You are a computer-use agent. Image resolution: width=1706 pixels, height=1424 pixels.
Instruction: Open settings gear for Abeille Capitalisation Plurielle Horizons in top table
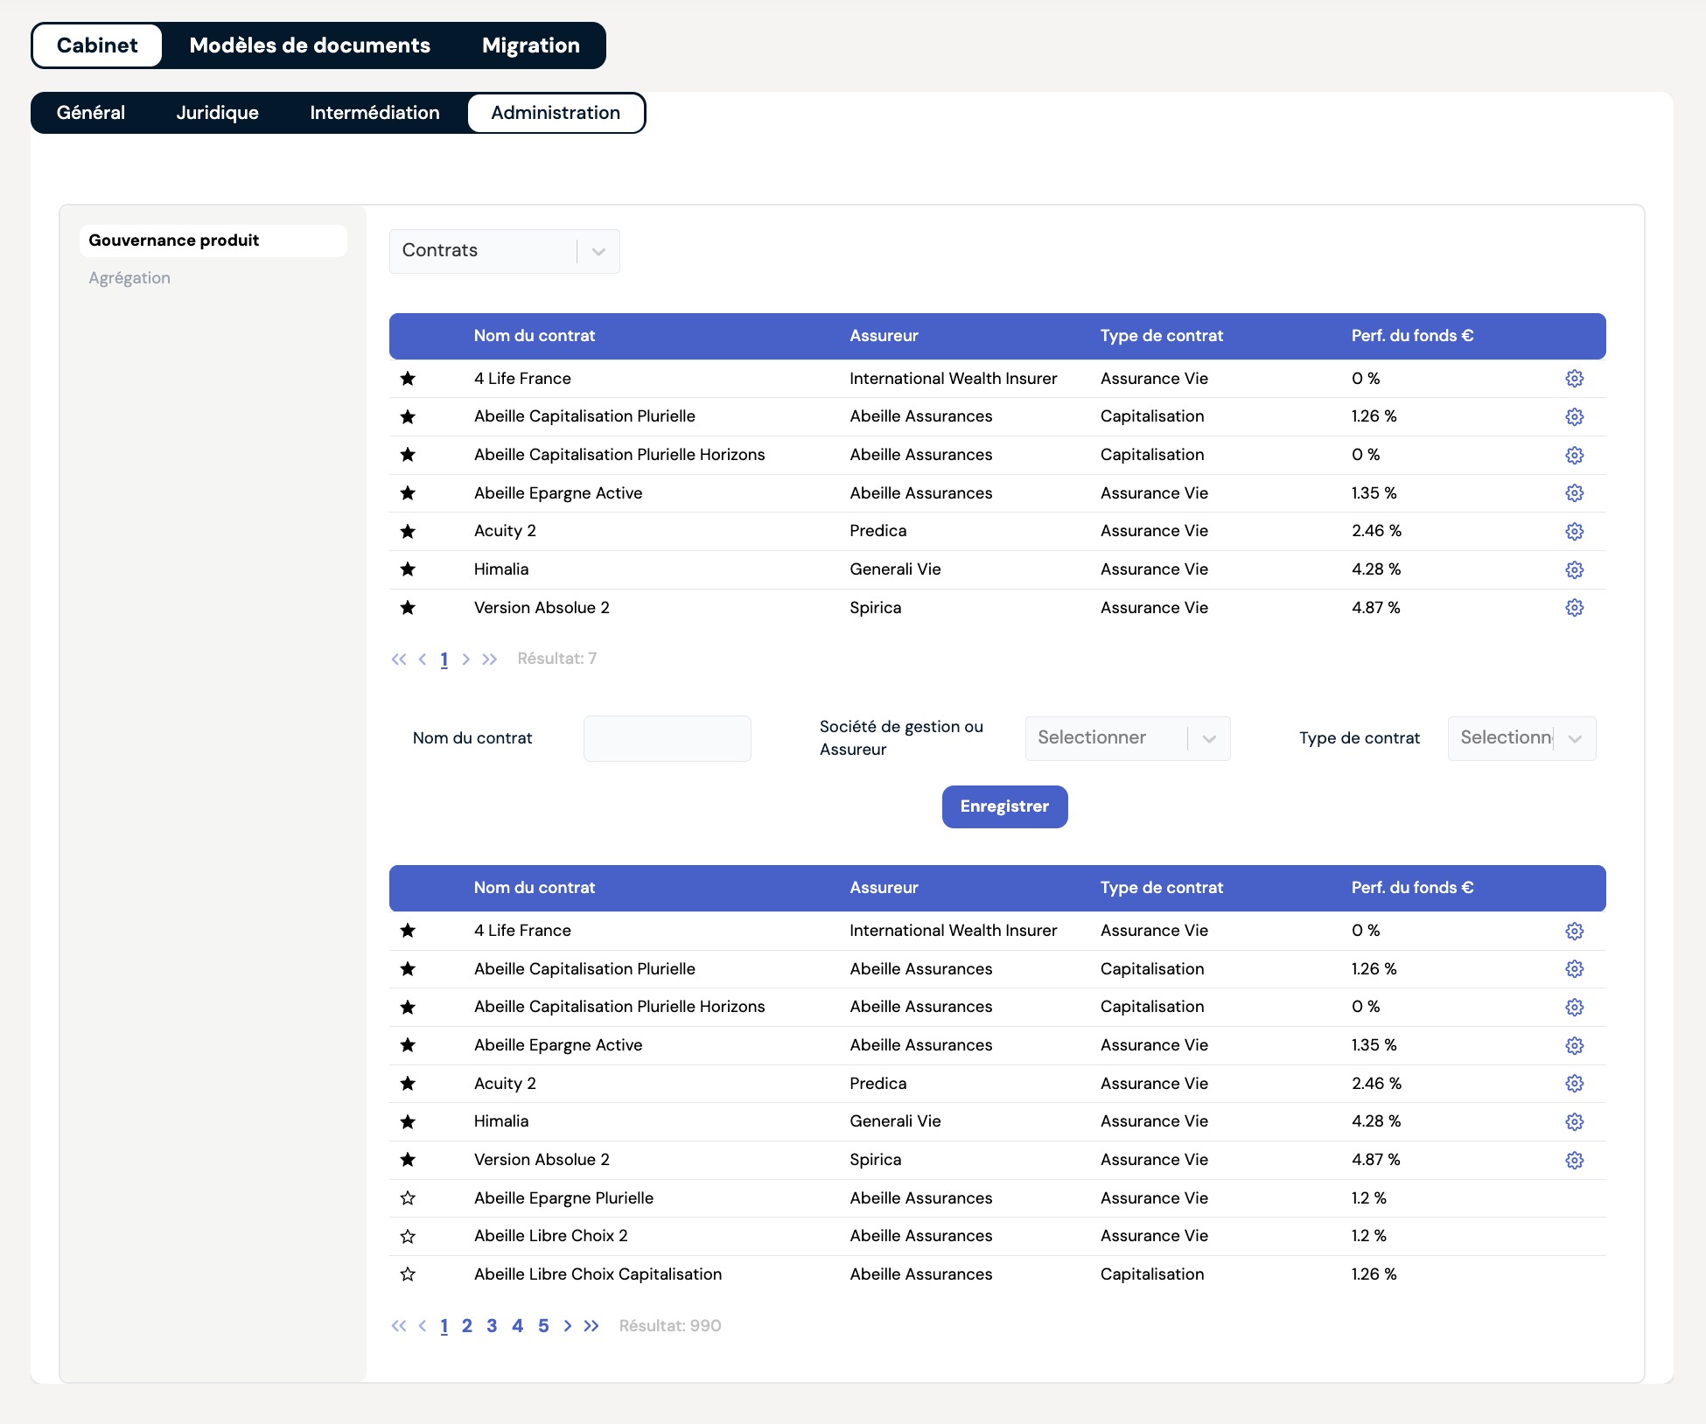click(1574, 455)
